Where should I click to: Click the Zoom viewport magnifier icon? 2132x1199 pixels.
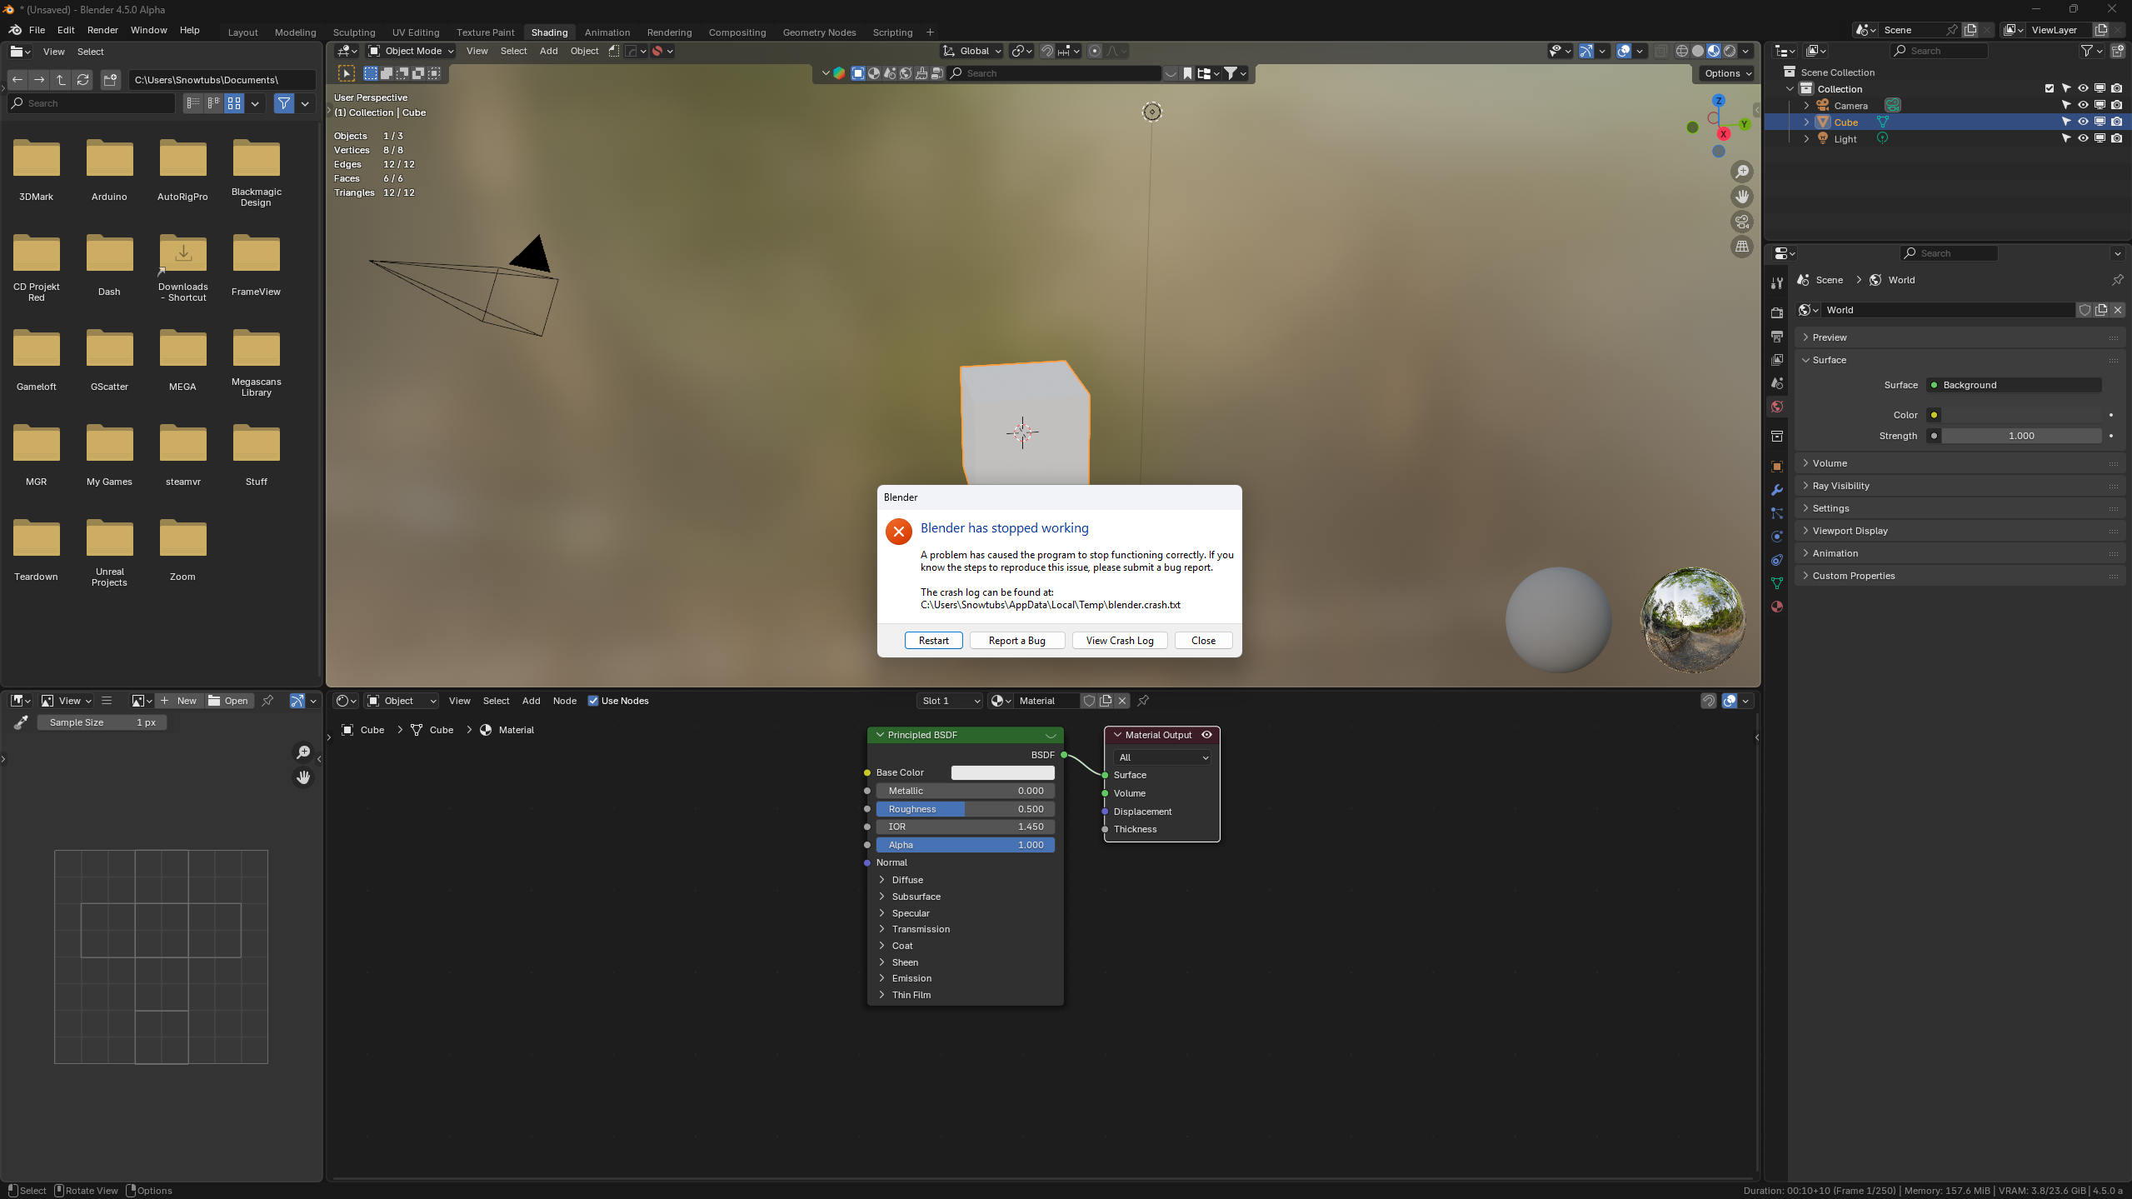click(x=1742, y=172)
